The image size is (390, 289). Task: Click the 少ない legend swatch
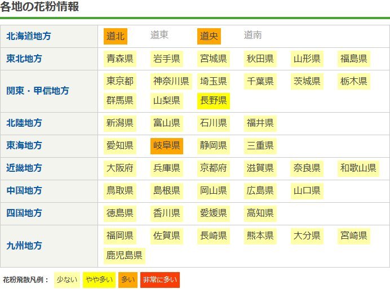tap(67, 279)
